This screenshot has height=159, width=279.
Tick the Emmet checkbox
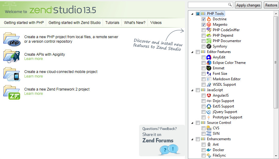(x=203, y=68)
